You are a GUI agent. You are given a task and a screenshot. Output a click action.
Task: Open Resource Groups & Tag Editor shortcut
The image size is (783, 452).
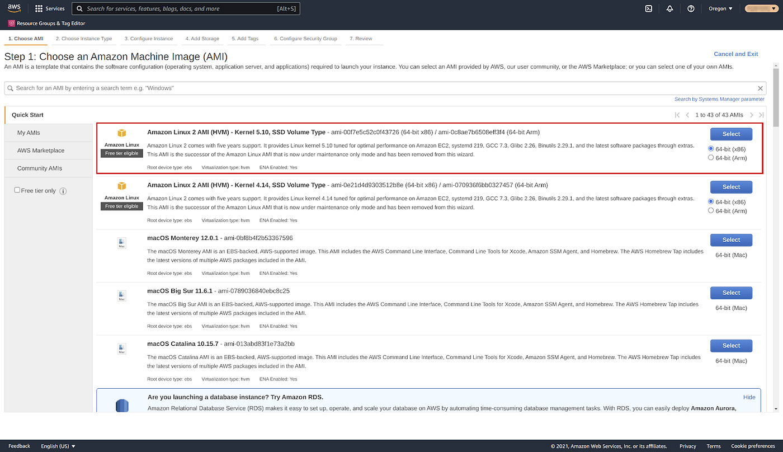46,23
